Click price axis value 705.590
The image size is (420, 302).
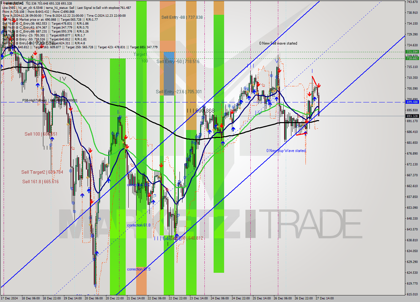(x=412, y=89)
